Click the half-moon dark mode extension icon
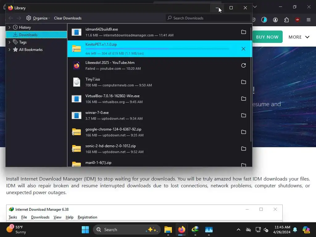This screenshot has height=237, width=316. click(264, 20)
